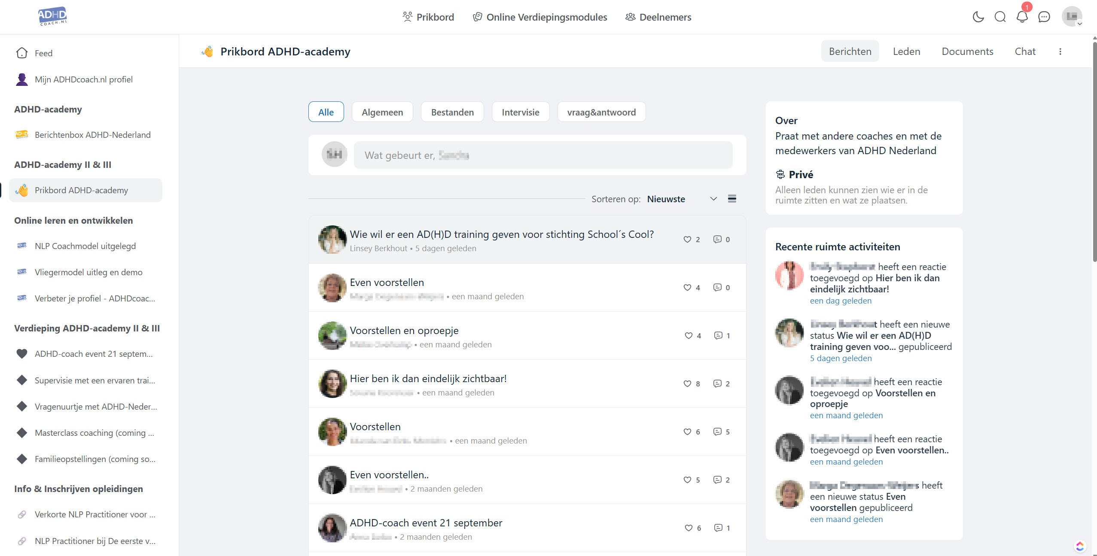The image size is (1097, 556).
Task: Open ADHD-coach event 21 september sidebar item
Action: (86, 354)
